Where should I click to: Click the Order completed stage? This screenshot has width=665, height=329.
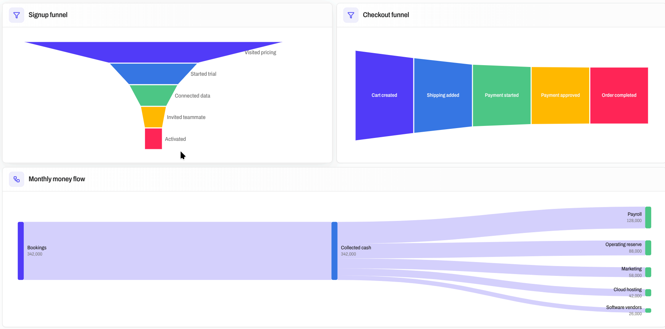point(619,95)
